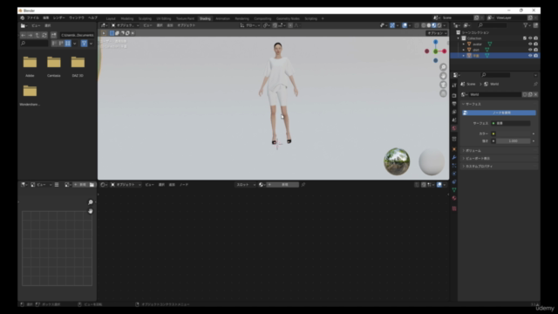Switch viewport to material preview shading

pos(434,25)
